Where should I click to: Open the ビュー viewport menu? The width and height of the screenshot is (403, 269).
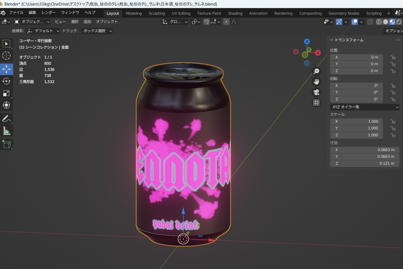point(60,22)
